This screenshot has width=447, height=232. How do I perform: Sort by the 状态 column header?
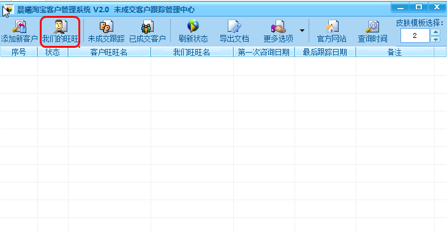(53, 52)
